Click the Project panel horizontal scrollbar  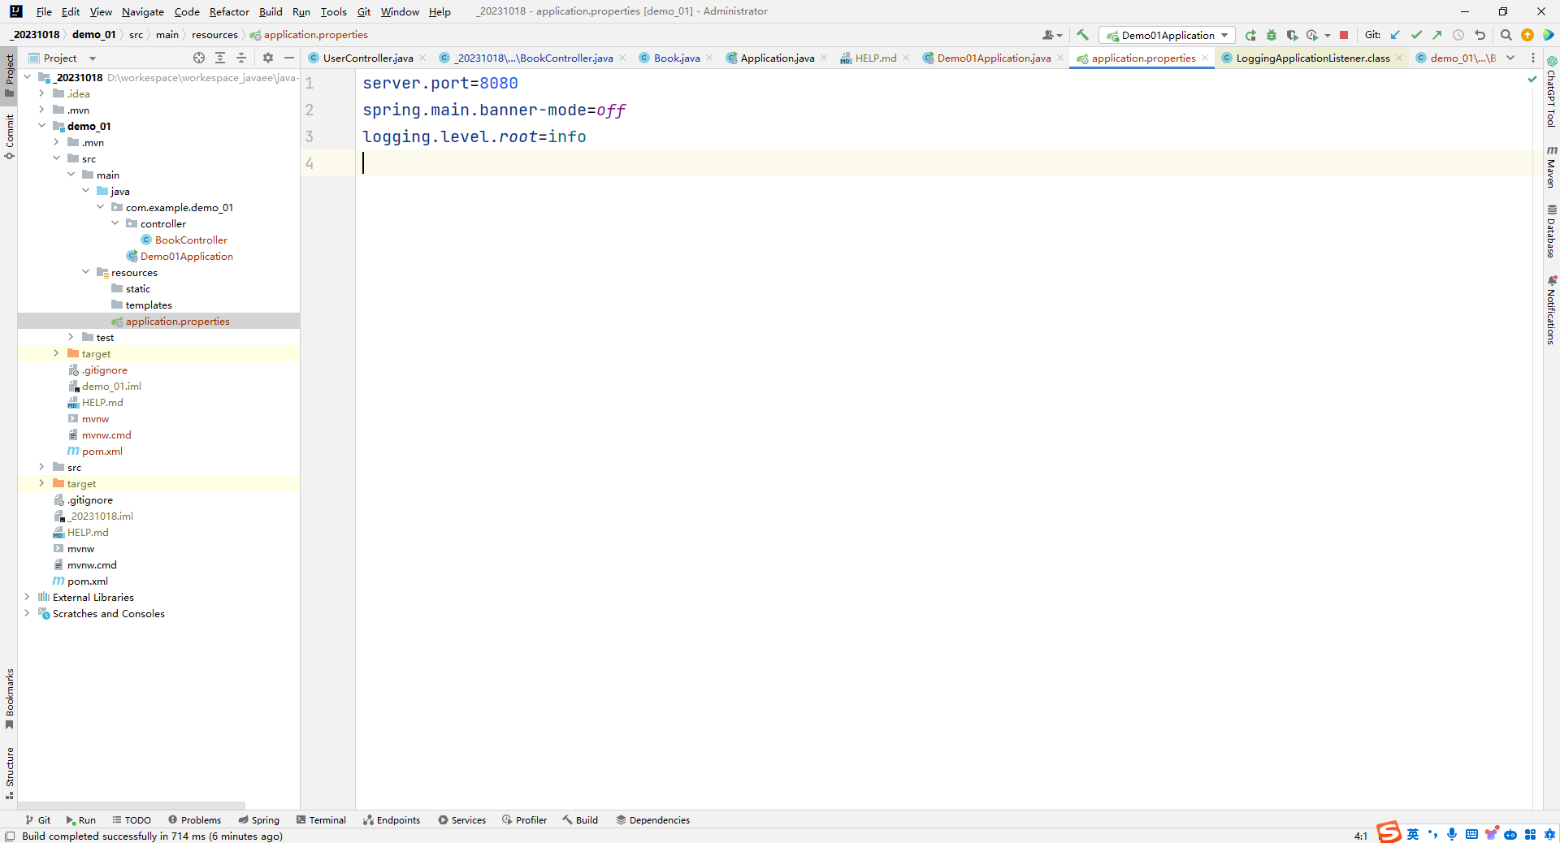132,806
